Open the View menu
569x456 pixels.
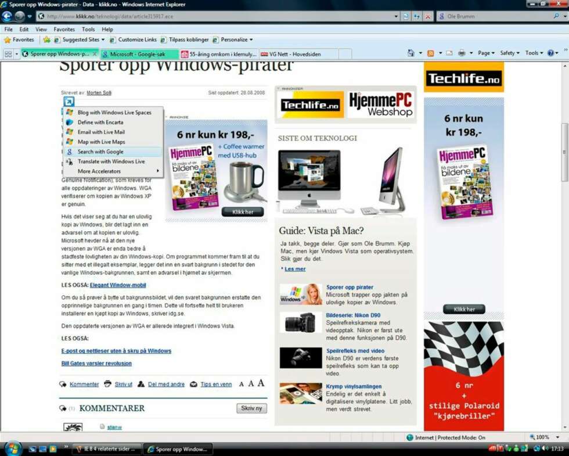41,30
